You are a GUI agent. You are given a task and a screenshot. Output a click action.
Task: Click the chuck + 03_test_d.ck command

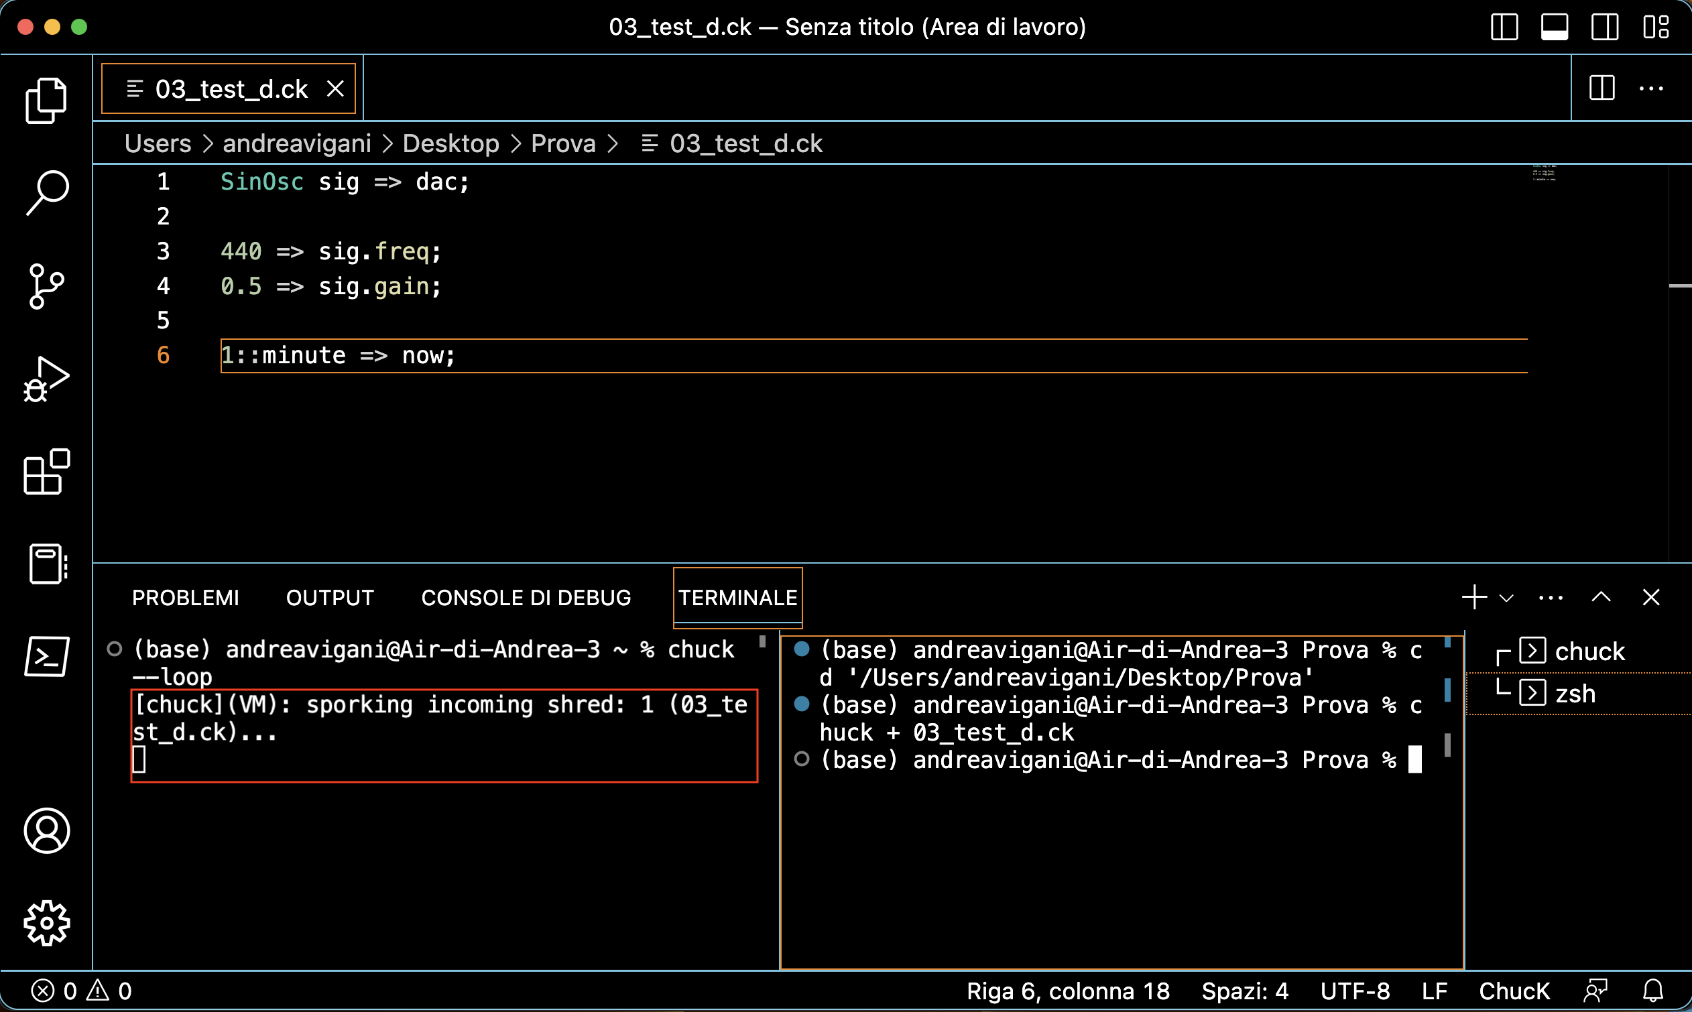pos(1120,718)
